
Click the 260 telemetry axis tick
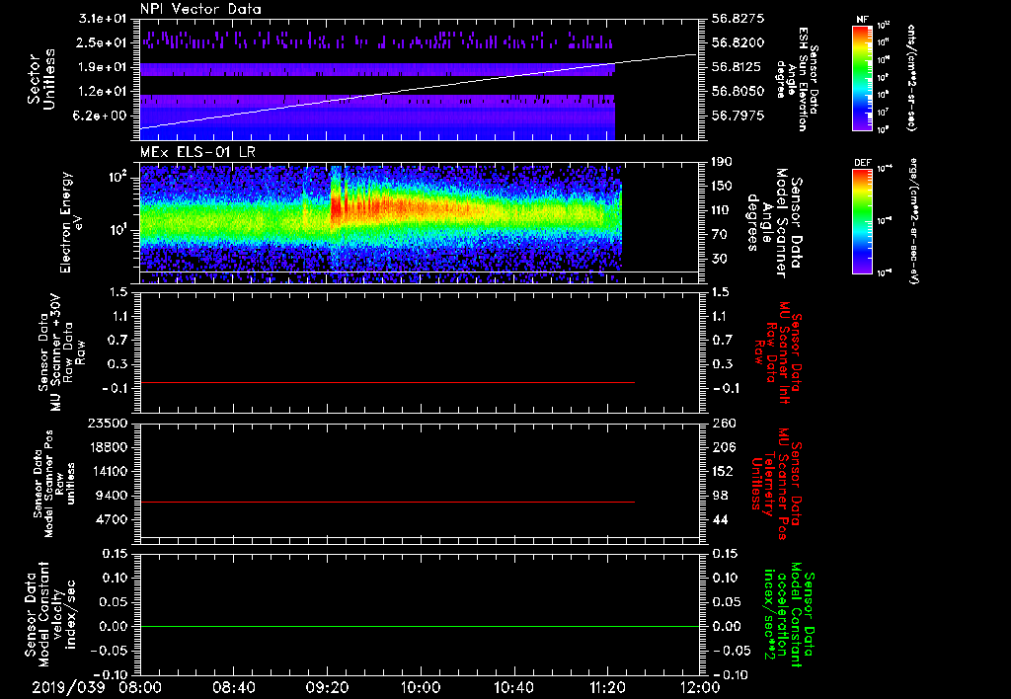723,423
